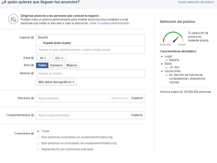Click the info icon beside Intereses
Viewport: 217px width, 163px height.
pos(32,98)
